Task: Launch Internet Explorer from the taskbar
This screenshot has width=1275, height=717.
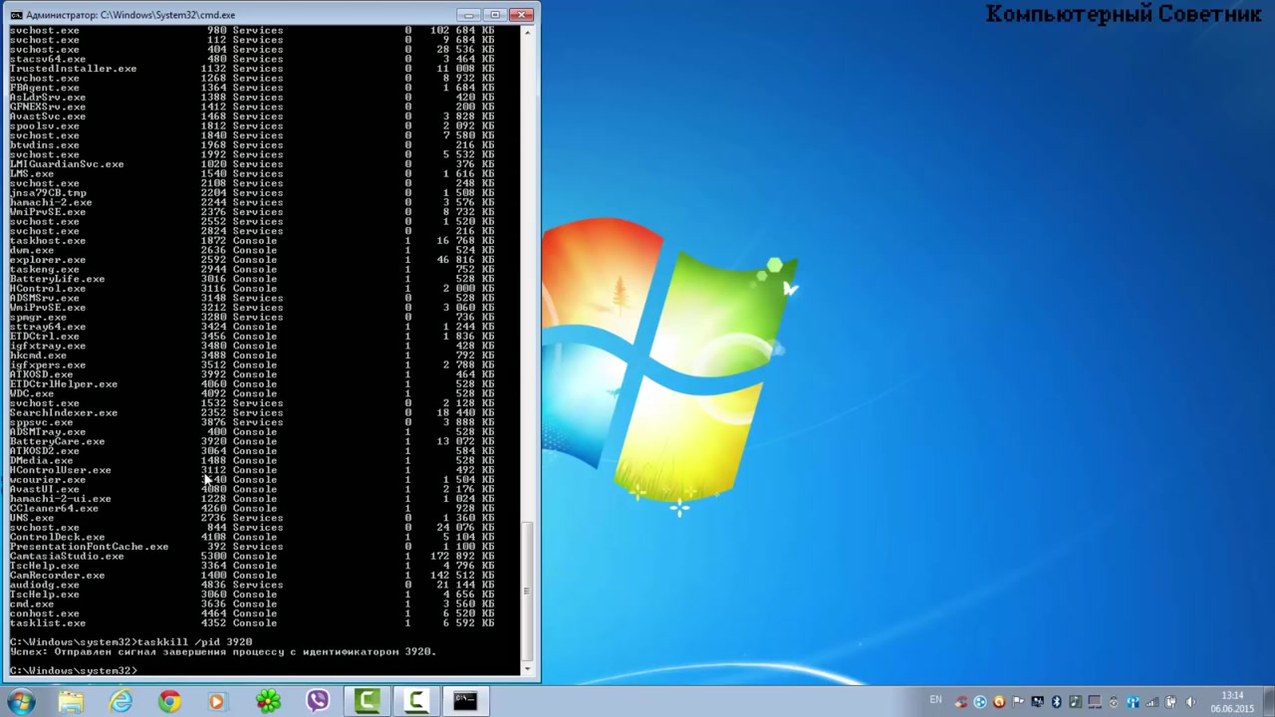Action: tap(121, 701)
